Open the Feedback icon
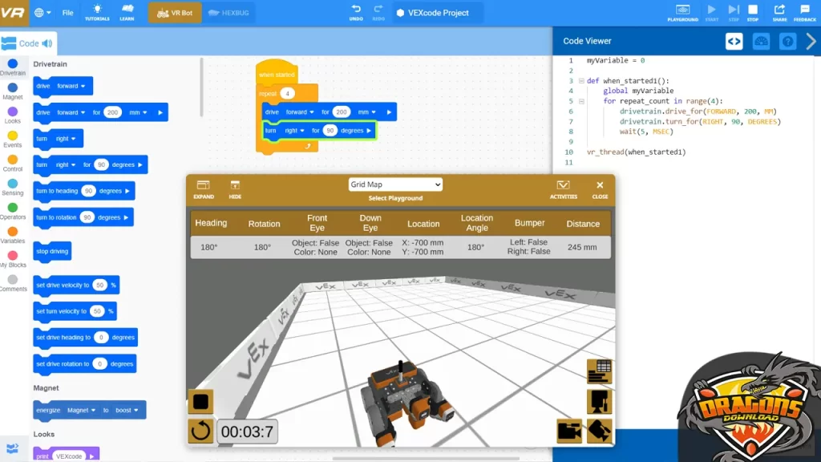 point(805,11)
